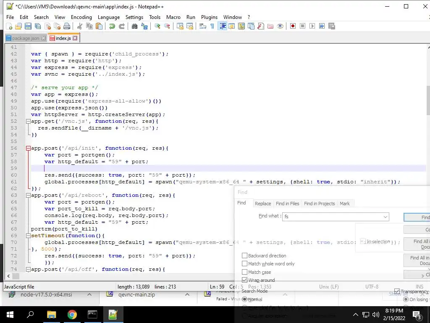Open the Find what history dropdown
Viewport: 430px width, 323px height.
(385, 217)
